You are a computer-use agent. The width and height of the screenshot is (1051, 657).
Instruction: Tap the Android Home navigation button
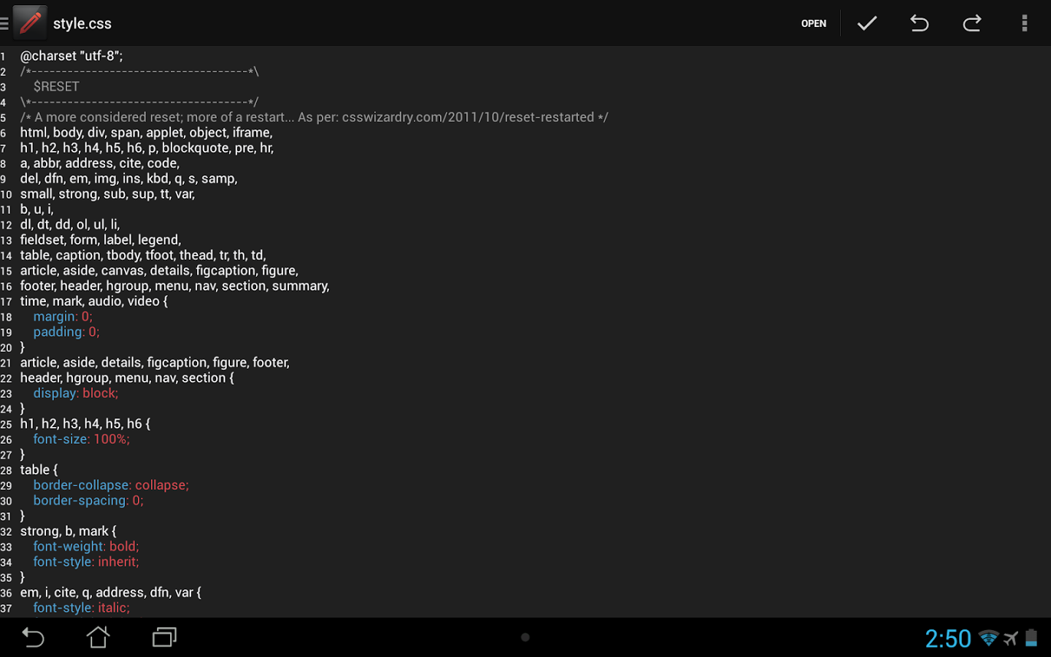pyautogui.click(x=99, y=637)
